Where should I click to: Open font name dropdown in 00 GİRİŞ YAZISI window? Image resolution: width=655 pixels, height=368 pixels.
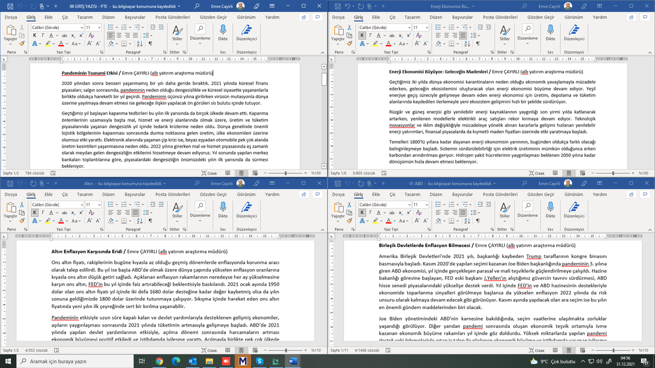(82, 27)
